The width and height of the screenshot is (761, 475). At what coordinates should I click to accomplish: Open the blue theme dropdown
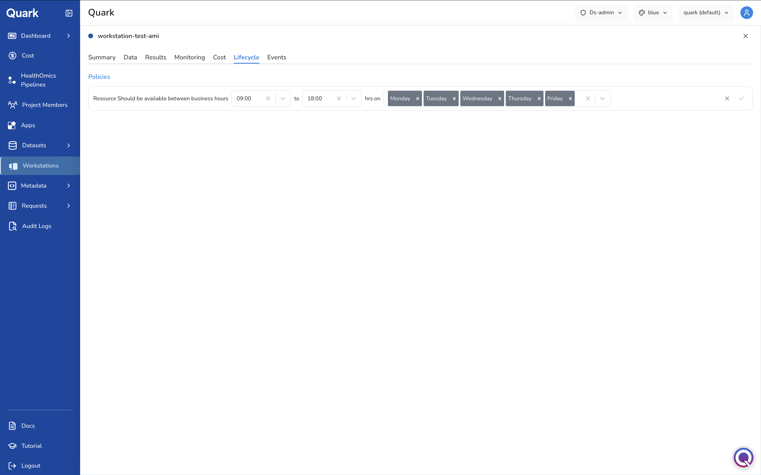(653, 13)
